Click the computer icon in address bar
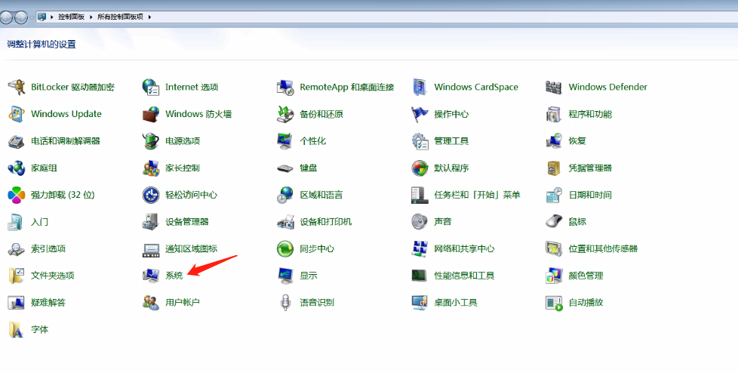 tap(42, 17)
